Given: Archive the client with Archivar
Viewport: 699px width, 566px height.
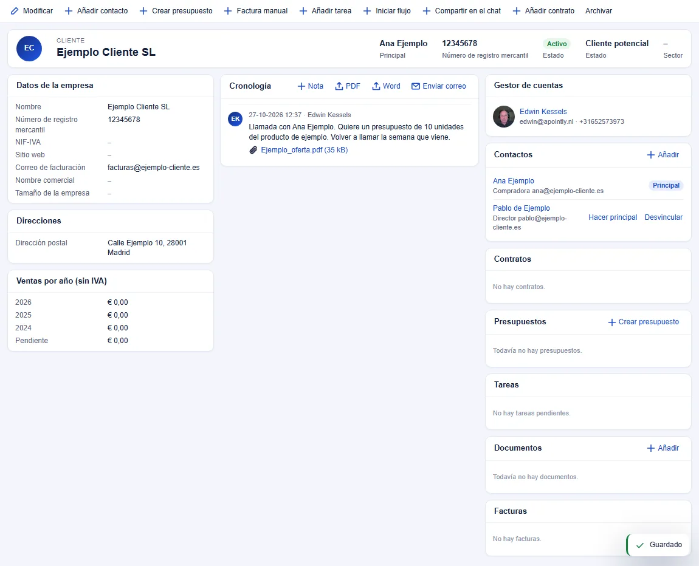Looking at the screenshot, I should pyautogui.click(x=599, y=11).
